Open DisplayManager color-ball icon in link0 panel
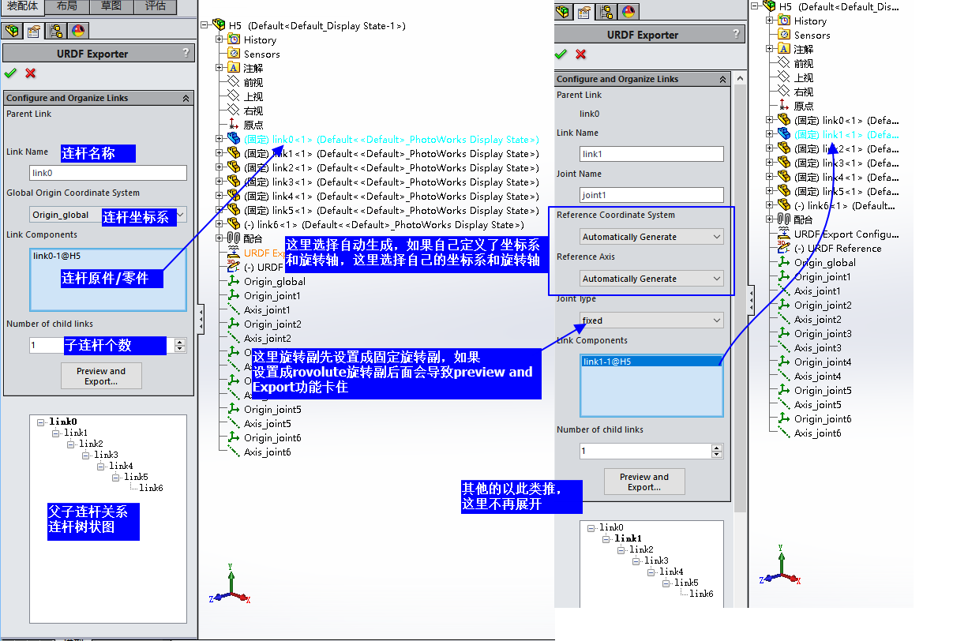The height and width of the screenshot is (641, 968). (78, 32)
